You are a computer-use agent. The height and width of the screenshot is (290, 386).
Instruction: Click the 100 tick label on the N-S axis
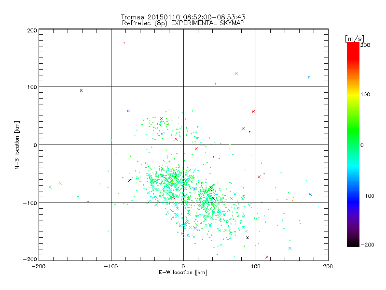[x=32, y=87]
